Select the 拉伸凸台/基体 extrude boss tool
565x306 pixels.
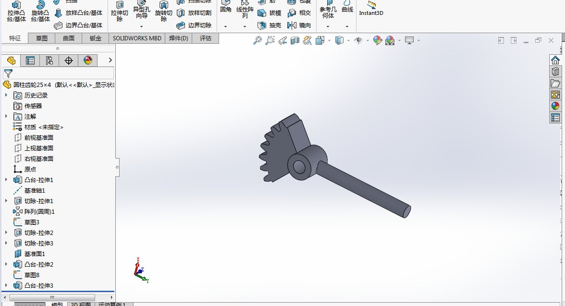click(16, 11)
